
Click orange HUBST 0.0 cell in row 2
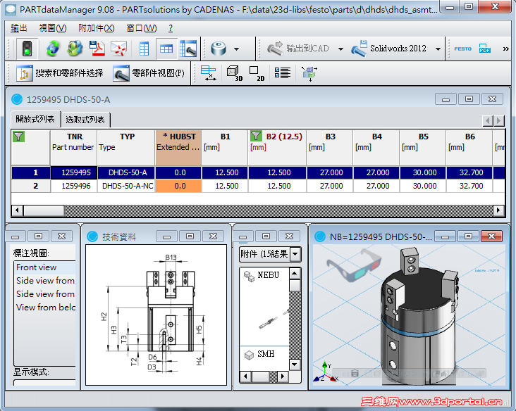(x=178, y=186)
